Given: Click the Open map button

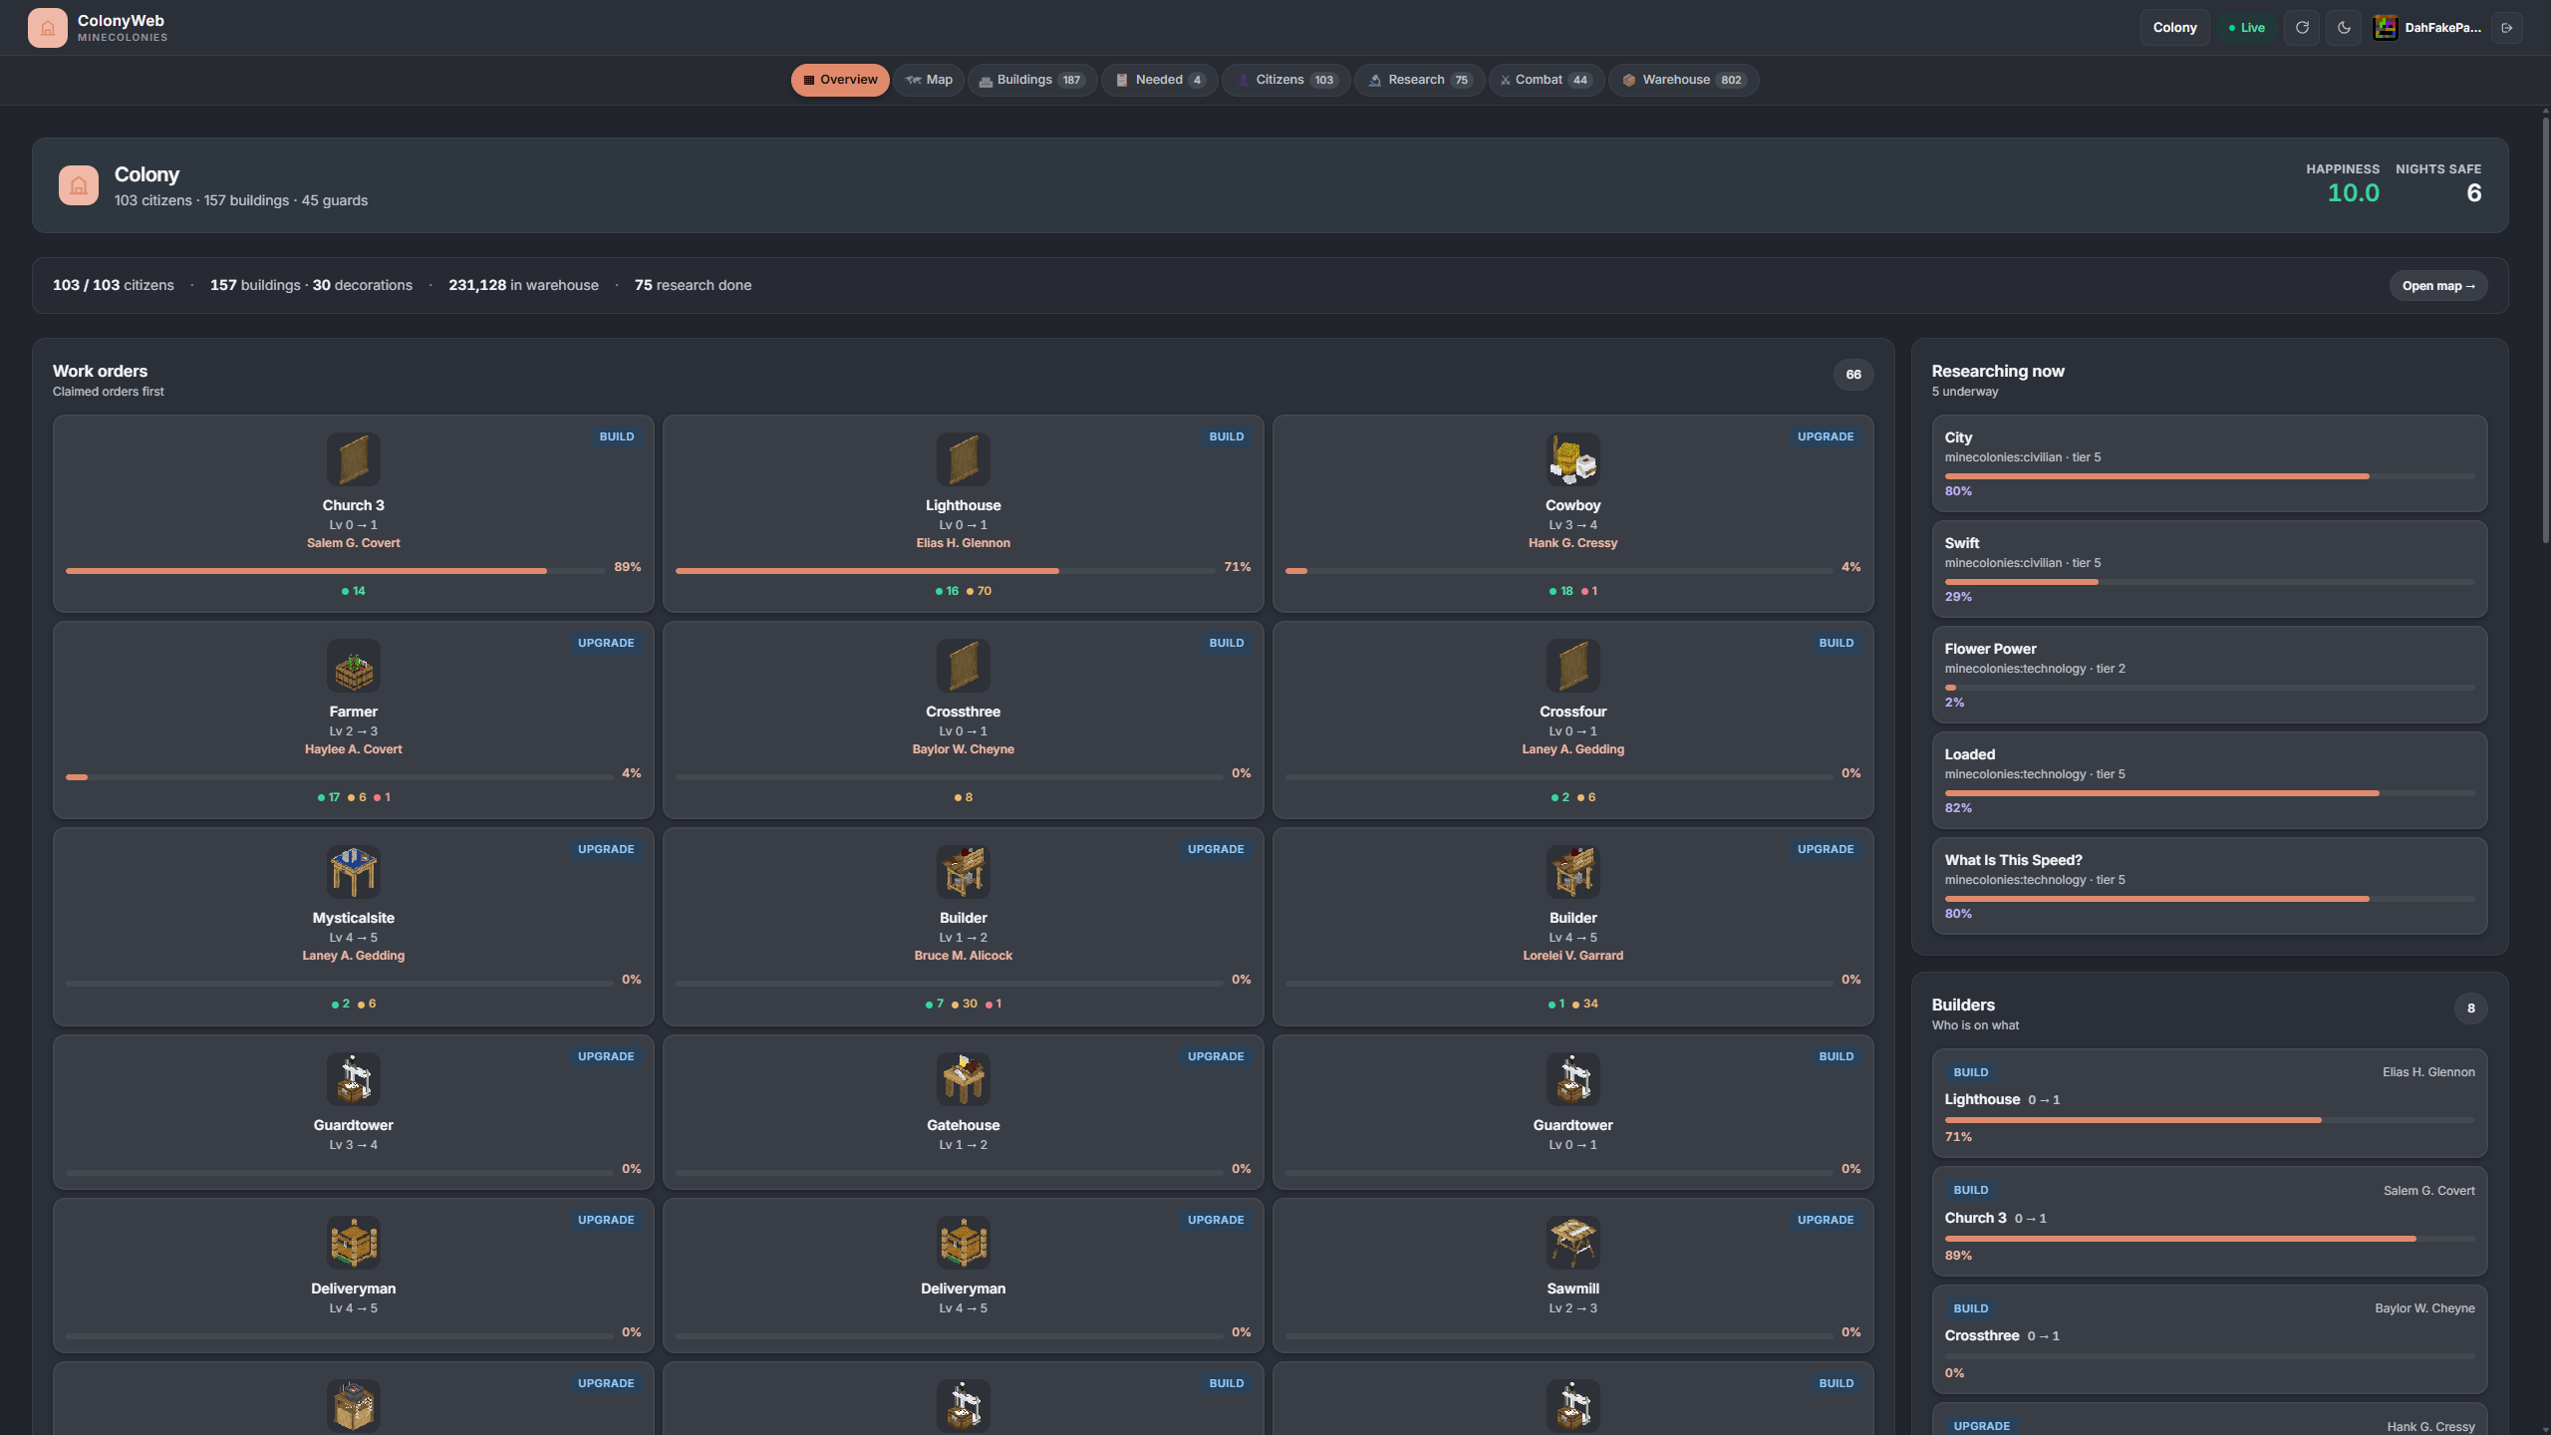Looking at the screenshot, I should [x=2438, y=286].
